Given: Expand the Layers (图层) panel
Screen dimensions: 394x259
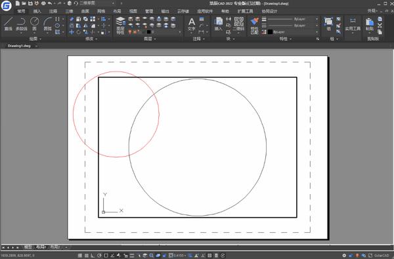Looking at the screenshot, I should pyautogui.click(x=150, y=39).
